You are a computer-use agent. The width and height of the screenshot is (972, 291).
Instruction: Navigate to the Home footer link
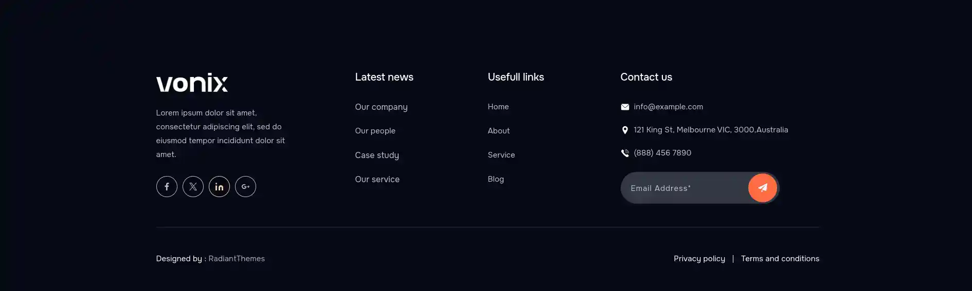tap(498, 107)
